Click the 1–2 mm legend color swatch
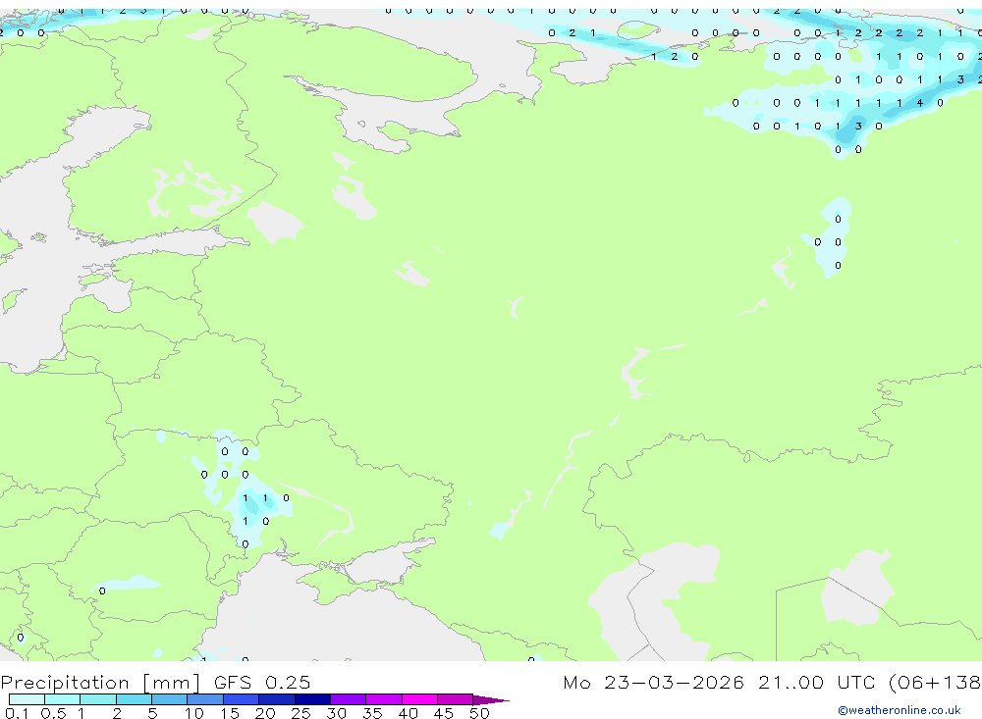 pyautogui.click(x=98, y=699)
